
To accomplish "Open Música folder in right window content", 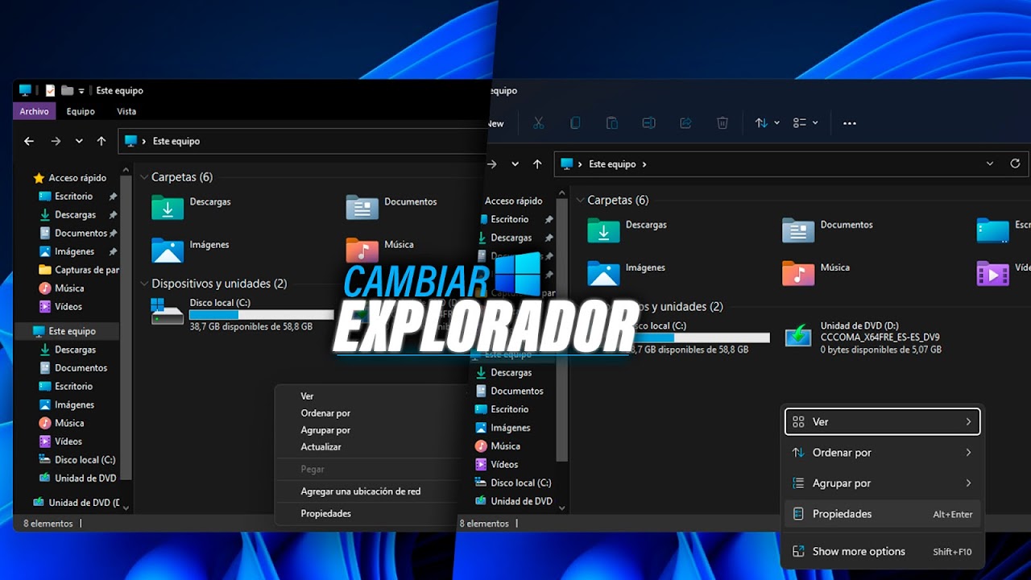I will [x=815, y=272].
